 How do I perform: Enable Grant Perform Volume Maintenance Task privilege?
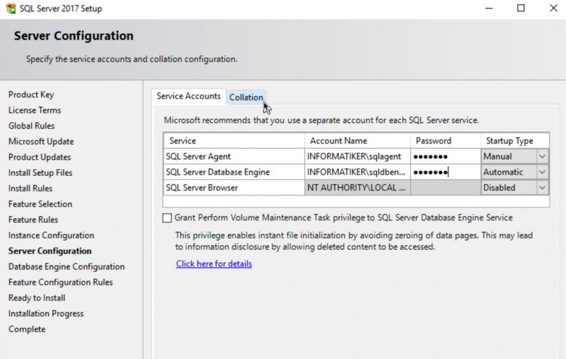click(x=166, y=217)
